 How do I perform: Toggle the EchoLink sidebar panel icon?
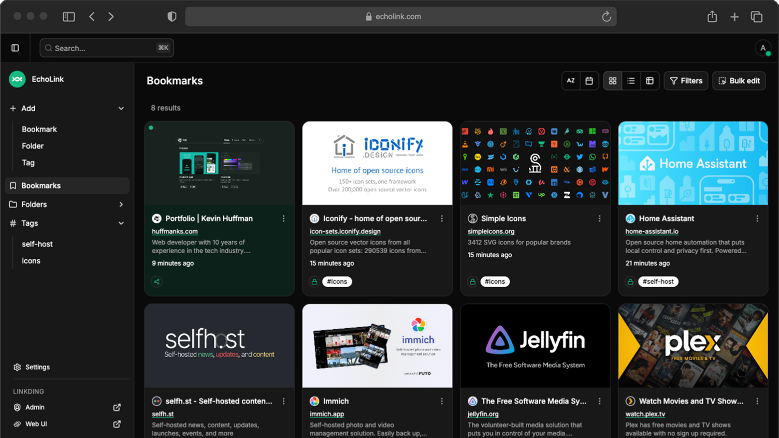tap(15, 48)
